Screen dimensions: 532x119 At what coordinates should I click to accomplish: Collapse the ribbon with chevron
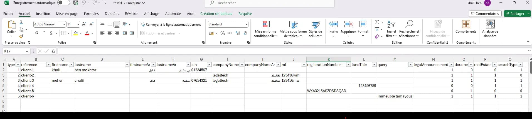[528, 42]
